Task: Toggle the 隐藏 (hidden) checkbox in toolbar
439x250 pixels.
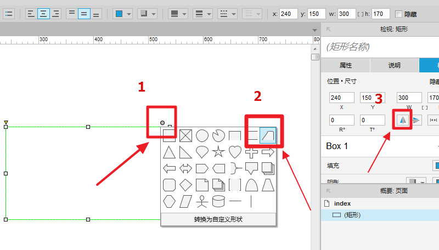Action: tap(398, 14)
